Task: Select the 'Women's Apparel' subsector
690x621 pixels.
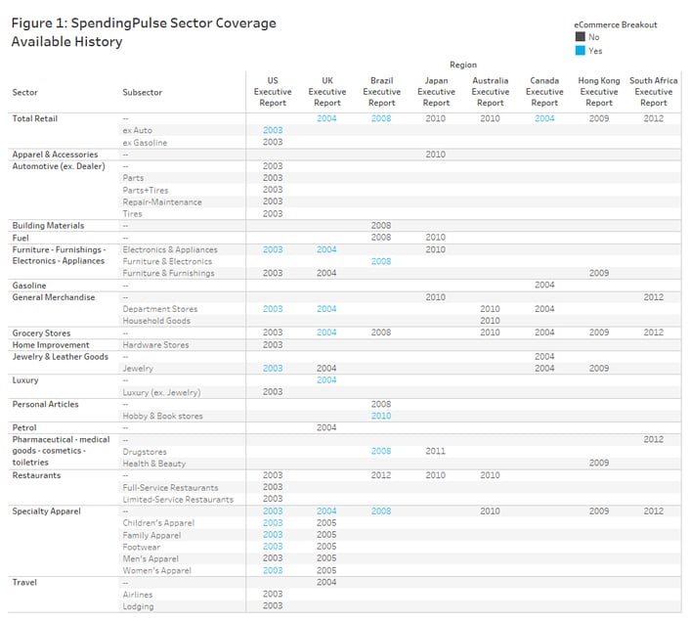Action: click(x=156, y=570)
